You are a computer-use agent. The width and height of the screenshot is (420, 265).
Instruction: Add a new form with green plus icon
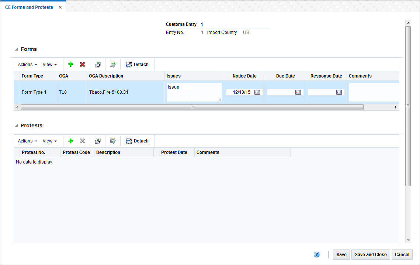coord(70,64)
